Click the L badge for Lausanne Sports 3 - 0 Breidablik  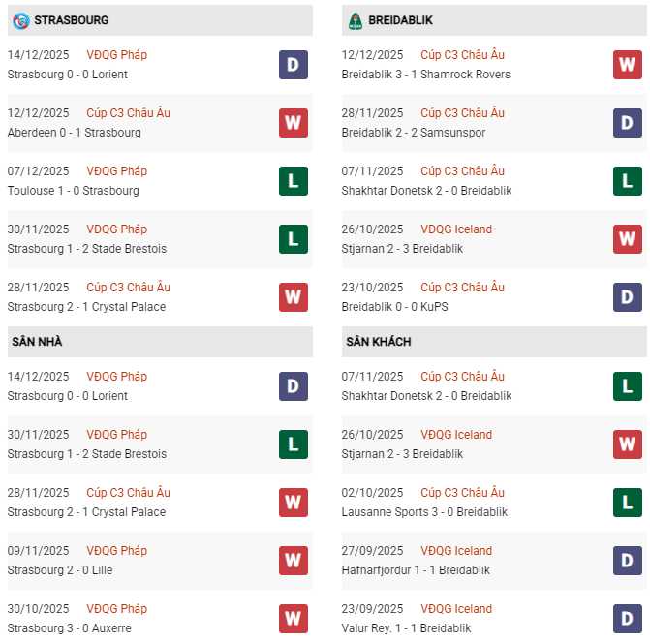pos(628,503)
